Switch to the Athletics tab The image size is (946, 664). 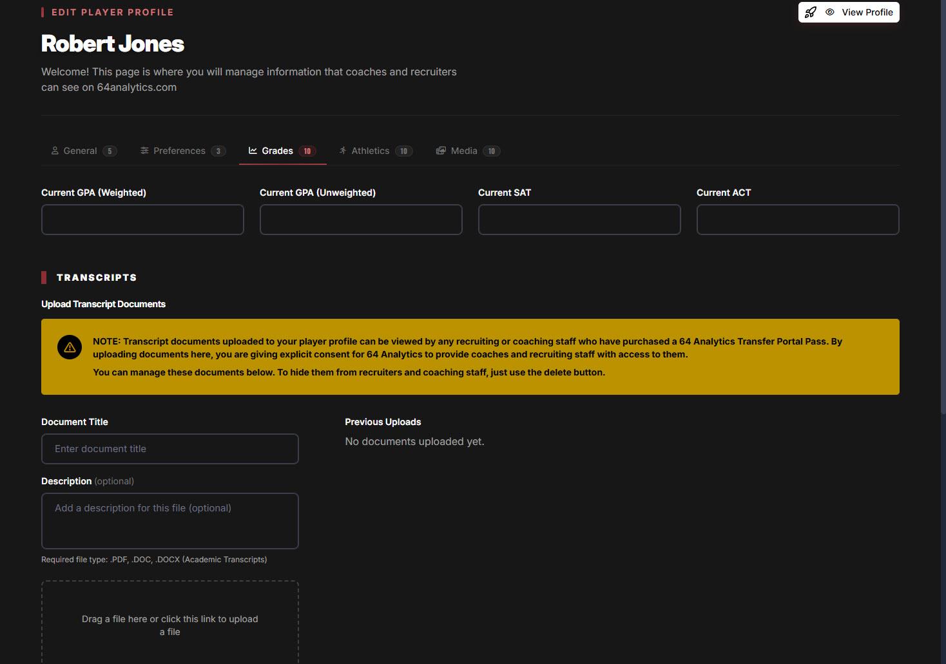371,150
